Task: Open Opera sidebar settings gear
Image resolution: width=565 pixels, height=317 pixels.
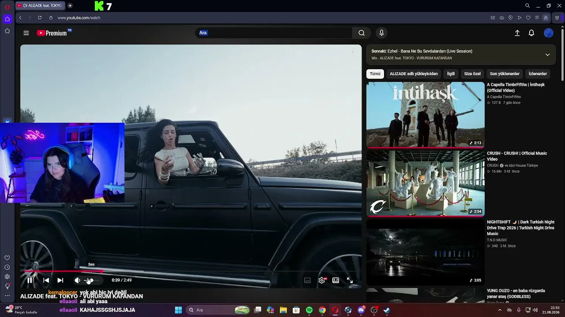Action: [x=7, y=276]
